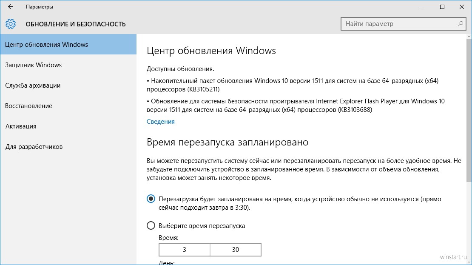Open 'Центр обновления Windows' section

click(68, 45)
